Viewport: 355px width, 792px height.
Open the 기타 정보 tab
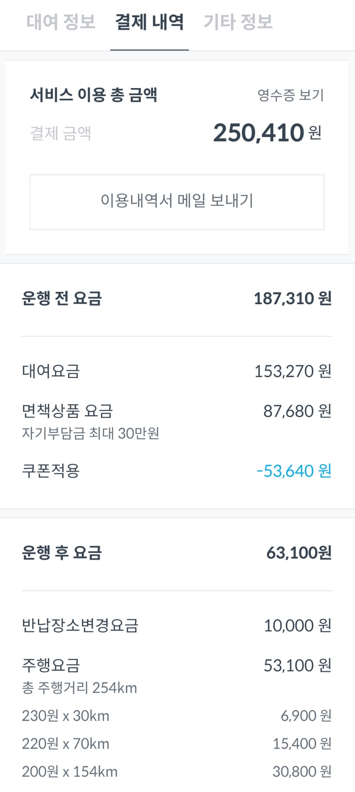point(238,22)
